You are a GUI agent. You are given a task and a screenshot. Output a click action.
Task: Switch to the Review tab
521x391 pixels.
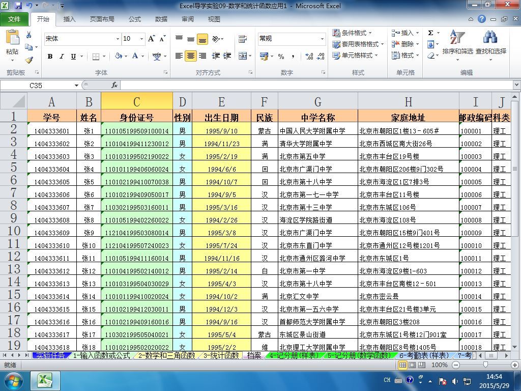tap(188, 19)
